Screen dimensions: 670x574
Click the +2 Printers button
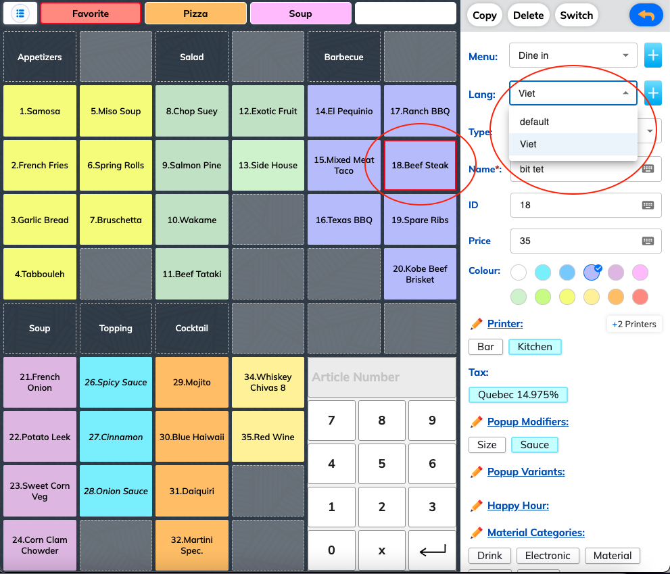click(634, 324)
